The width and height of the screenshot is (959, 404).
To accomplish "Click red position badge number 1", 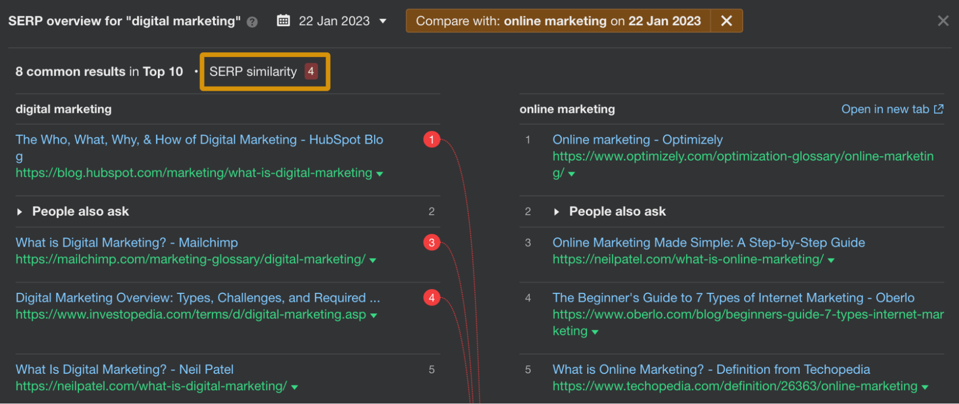I will tap(431, 139).
